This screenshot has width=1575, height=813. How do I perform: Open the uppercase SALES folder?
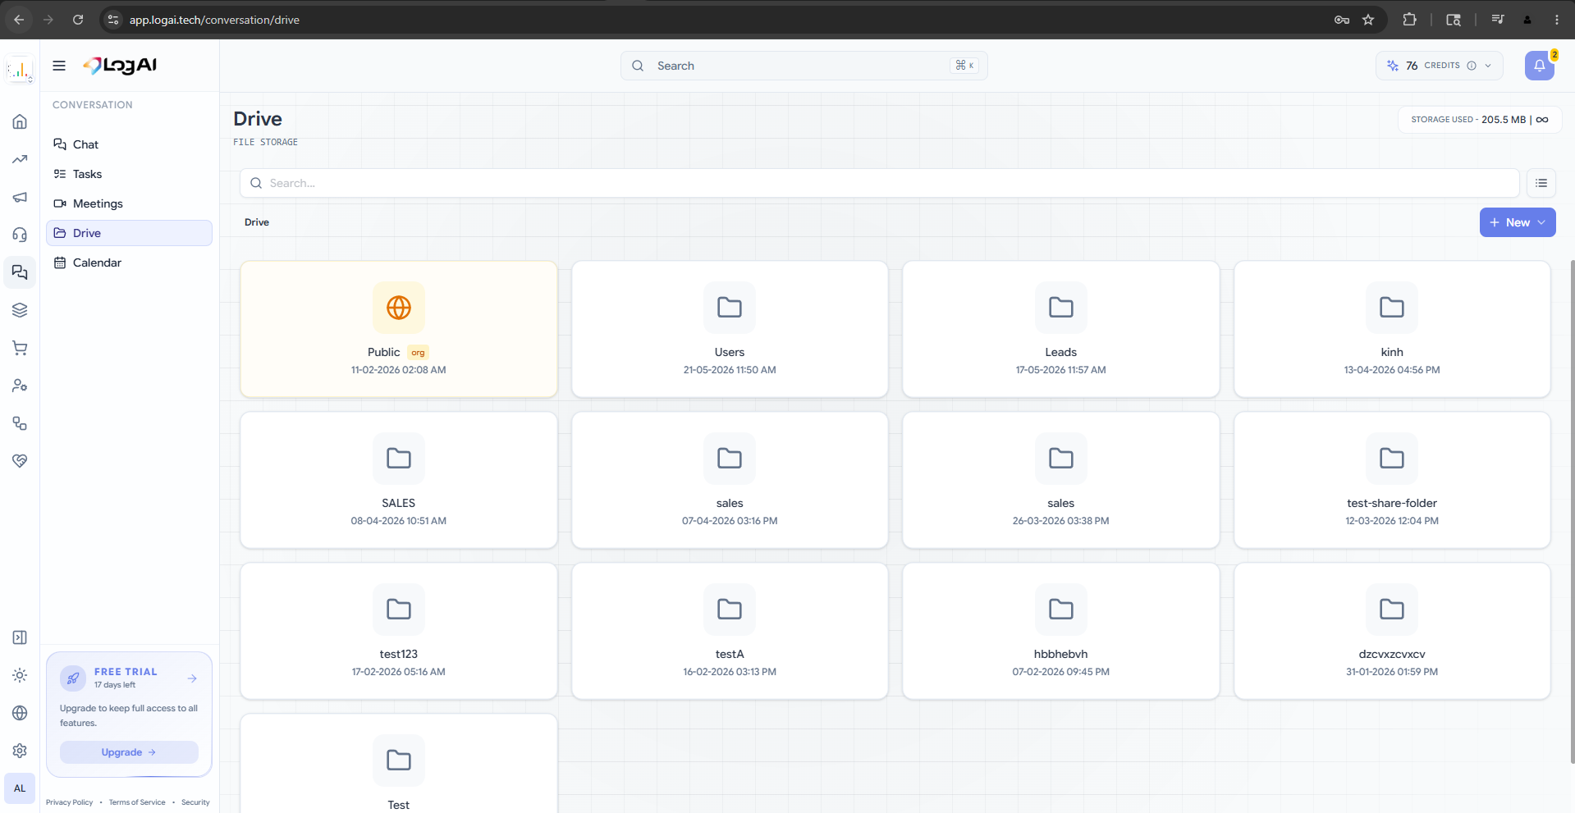click(399, 480)
